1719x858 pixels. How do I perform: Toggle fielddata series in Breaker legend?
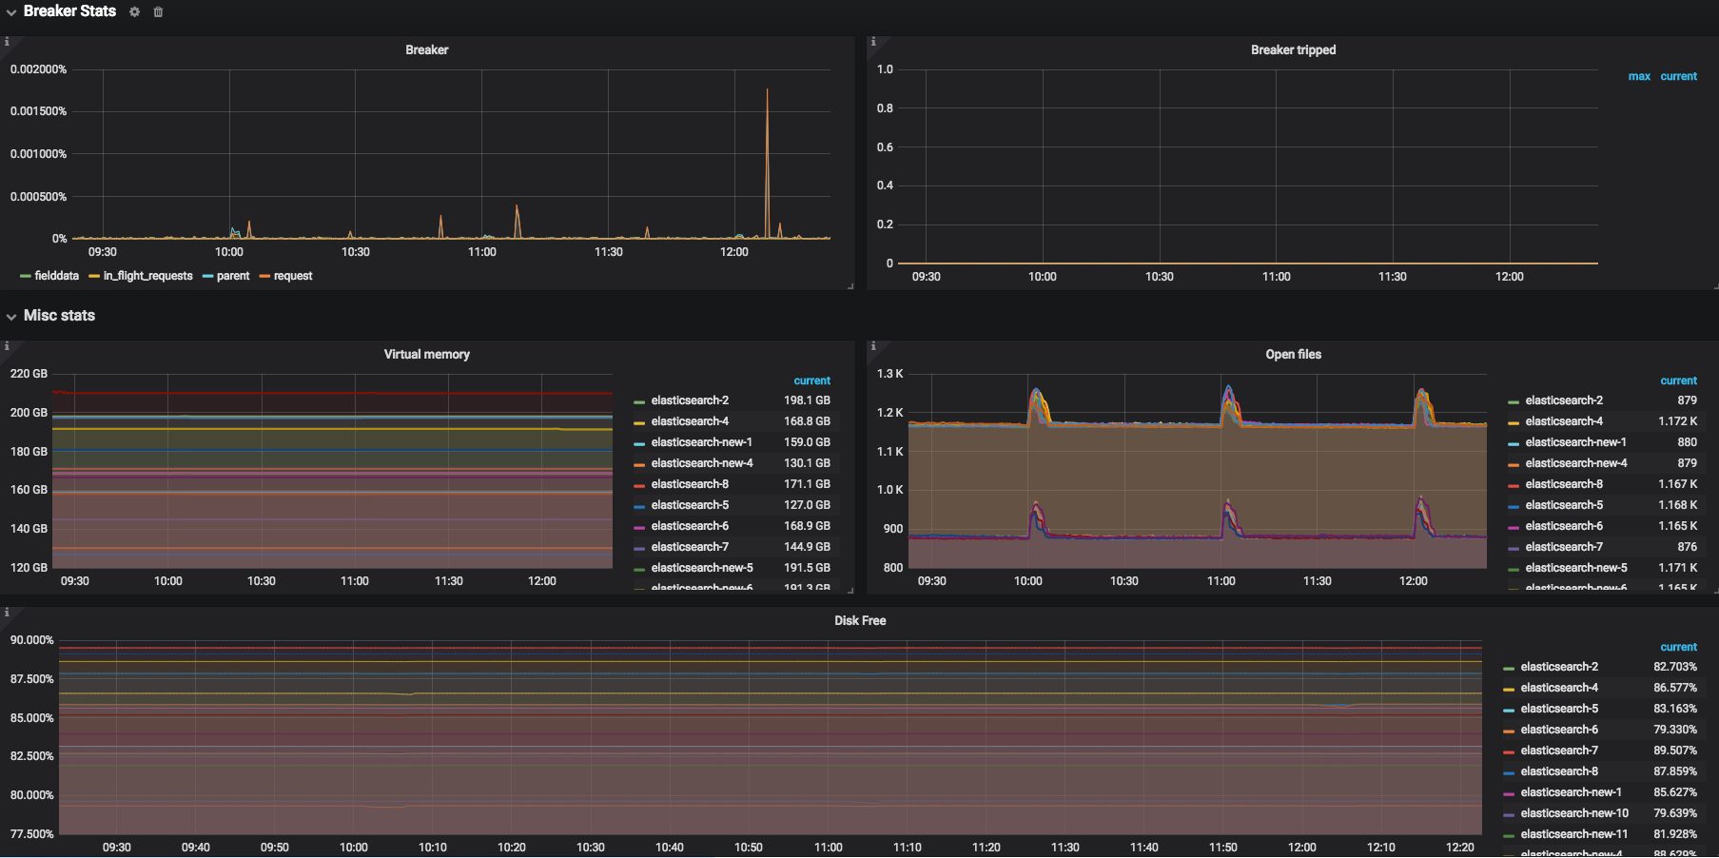pyautogui.click(x=56, y=276)
